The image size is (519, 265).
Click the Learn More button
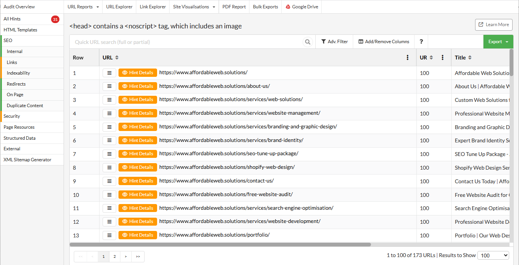pyautogui.click(x=493, y=25)
